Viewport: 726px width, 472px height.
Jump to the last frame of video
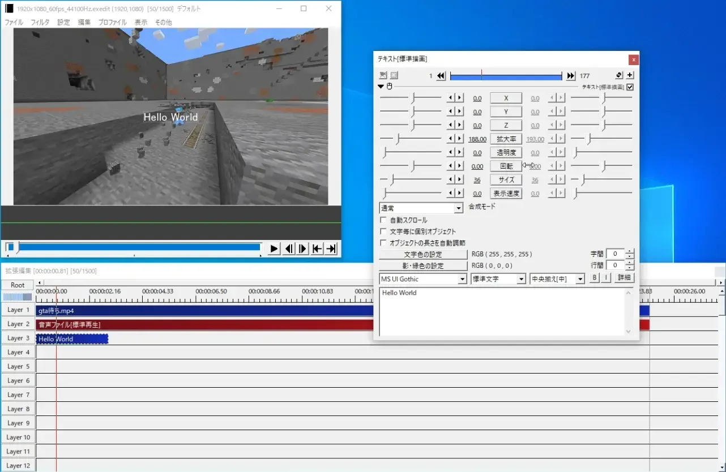(332, 248)
